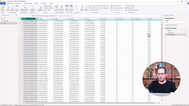Click the Dividir Coluna icon
Viewport: 189px width, 106px height.
(82, 7)
